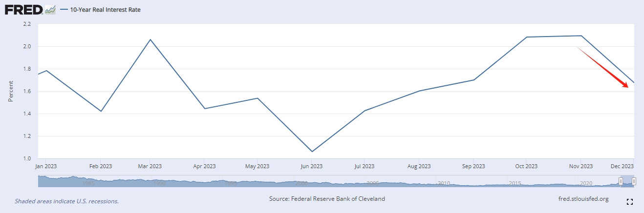644x213 pixels.
Task: Click the FRED logo
Action: [x=23, y=9]
